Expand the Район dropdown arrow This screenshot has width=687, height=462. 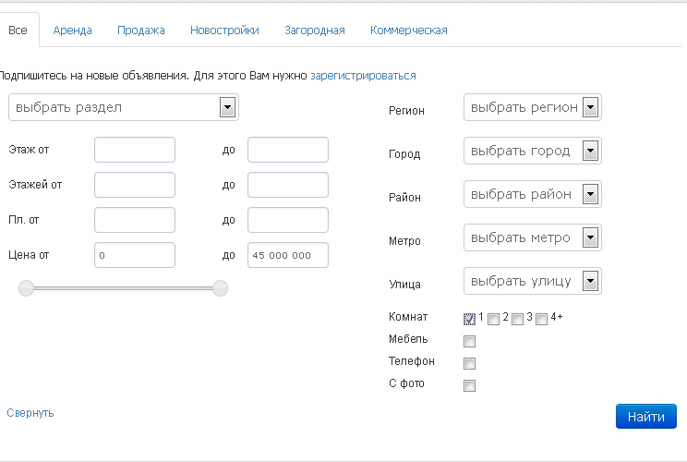[590, 194]
